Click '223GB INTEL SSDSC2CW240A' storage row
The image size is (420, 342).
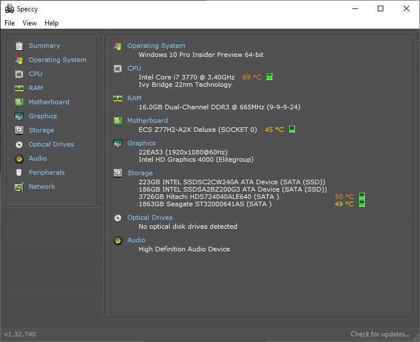click(232, 182)
